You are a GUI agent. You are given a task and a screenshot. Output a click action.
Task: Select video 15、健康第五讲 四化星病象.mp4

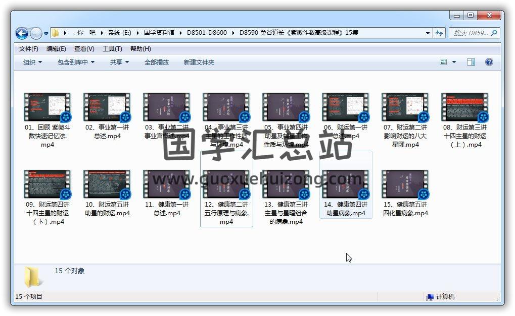405,193
